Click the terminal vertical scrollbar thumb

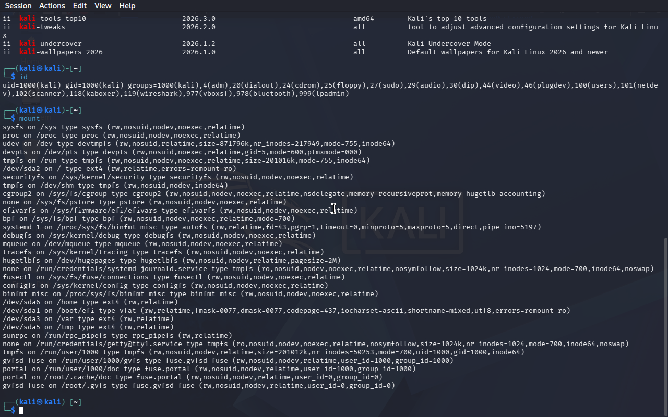[x=665, y=326]
